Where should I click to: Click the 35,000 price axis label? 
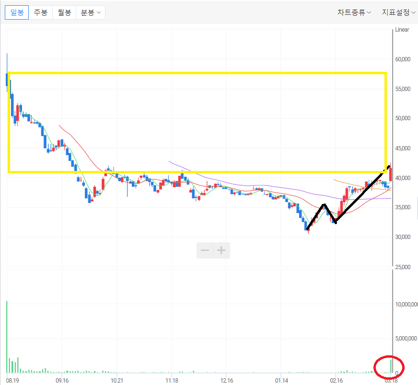click(x=403, y=207)
